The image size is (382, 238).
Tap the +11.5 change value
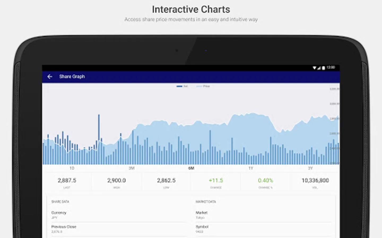(x=216, y=180)
